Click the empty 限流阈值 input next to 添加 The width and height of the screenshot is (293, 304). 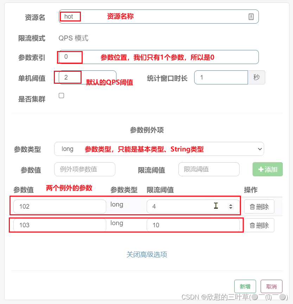click(209, 169)
